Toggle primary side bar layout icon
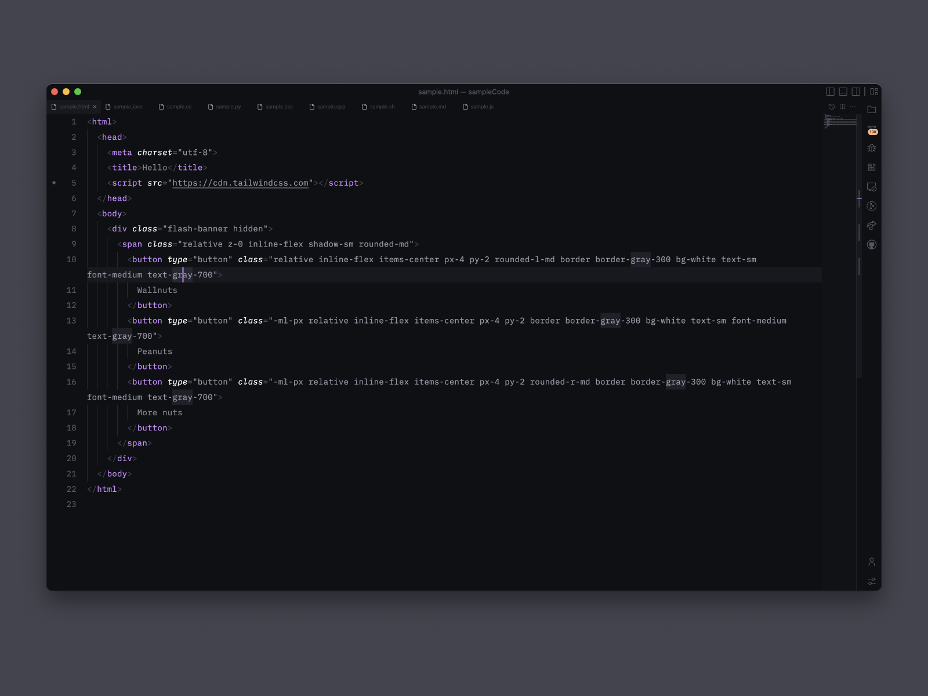This screenshot has height=696, width=928. point(830,92)
